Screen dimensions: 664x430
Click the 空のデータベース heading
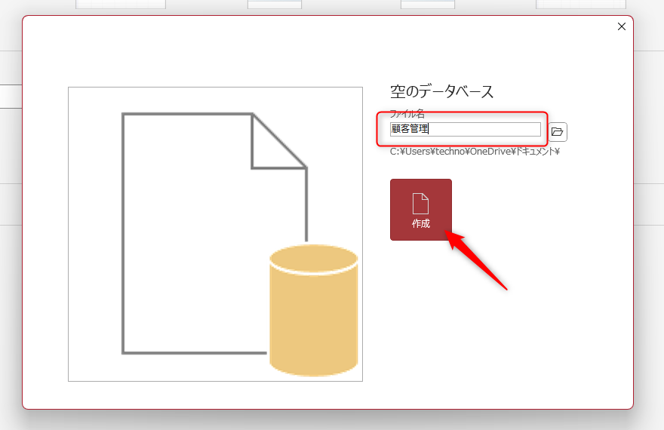point(441,92)
